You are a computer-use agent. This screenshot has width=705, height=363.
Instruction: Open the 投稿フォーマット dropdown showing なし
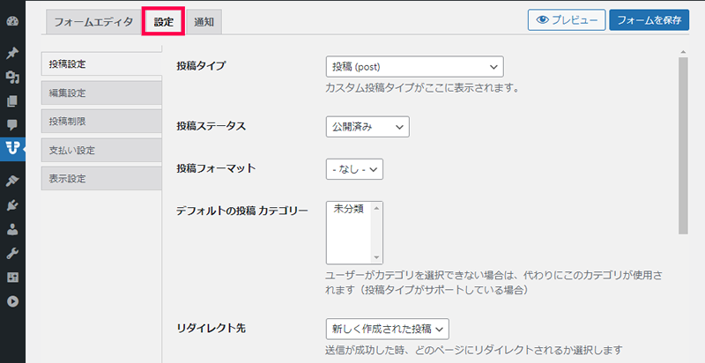[354, 169]
